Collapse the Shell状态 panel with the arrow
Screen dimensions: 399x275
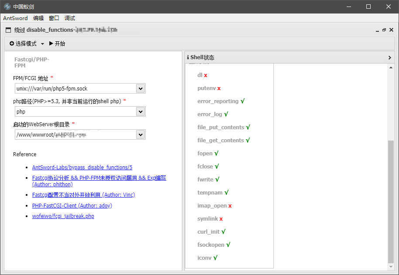click(x=389, y=57)
